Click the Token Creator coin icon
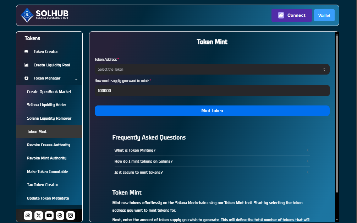Screen dimensions: 357x223 (26, 51)
